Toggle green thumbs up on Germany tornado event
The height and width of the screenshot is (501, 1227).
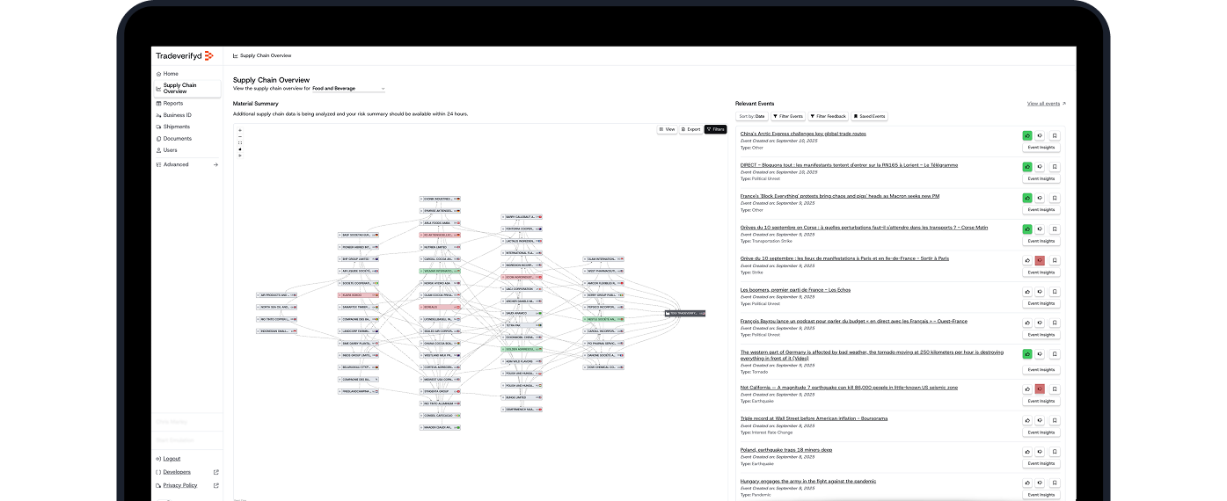tap(1027, 354)
